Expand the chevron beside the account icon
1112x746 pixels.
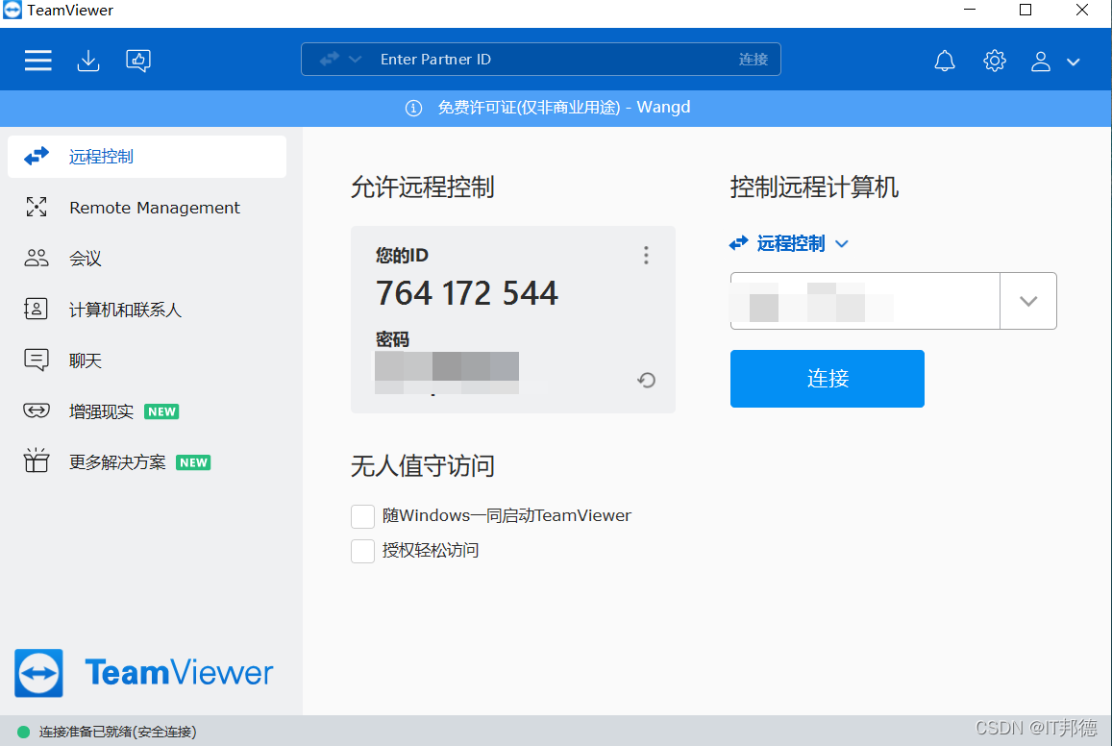pos(1073,60)
